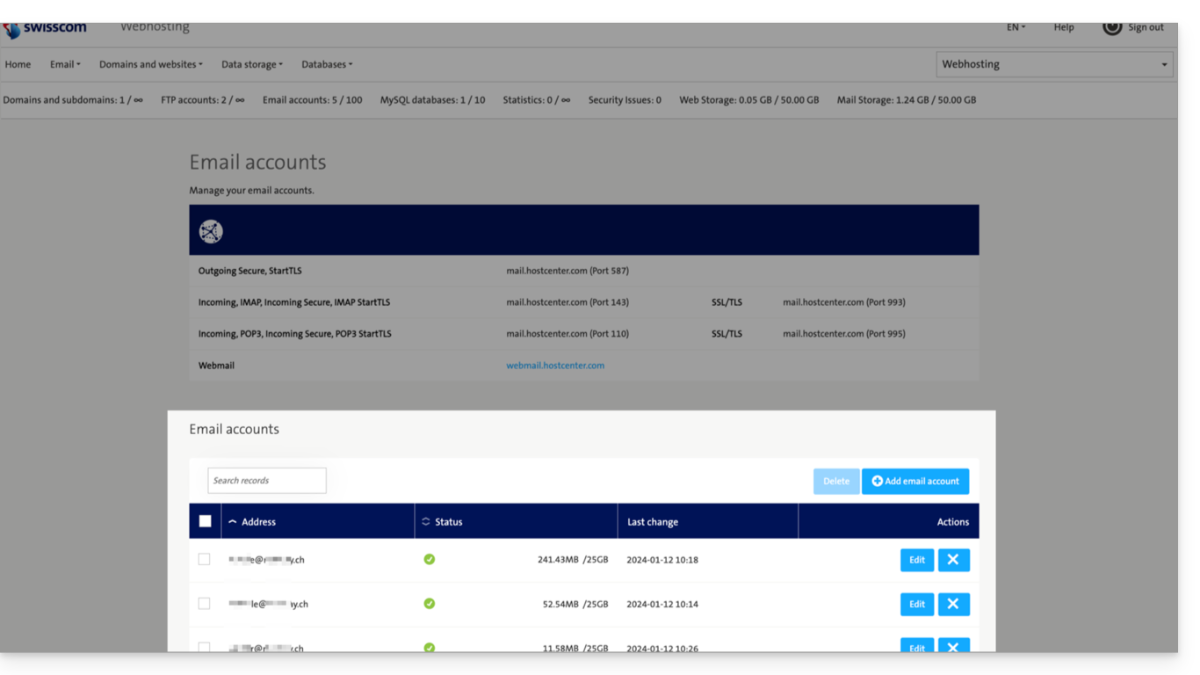Click green status icon of first email account
Screen dimensions: 1200x675
(x=430, y=559)
